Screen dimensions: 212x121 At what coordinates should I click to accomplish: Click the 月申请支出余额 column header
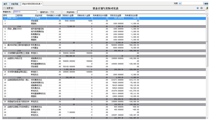coord(131,16)
